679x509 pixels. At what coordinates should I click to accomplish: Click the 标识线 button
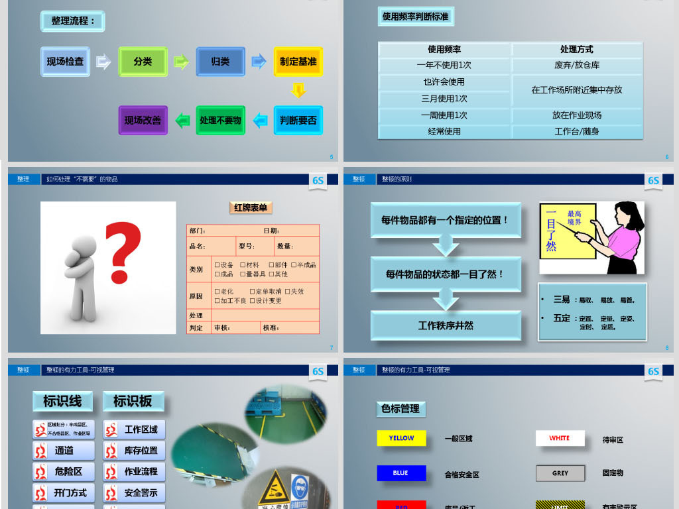(63, 400)
